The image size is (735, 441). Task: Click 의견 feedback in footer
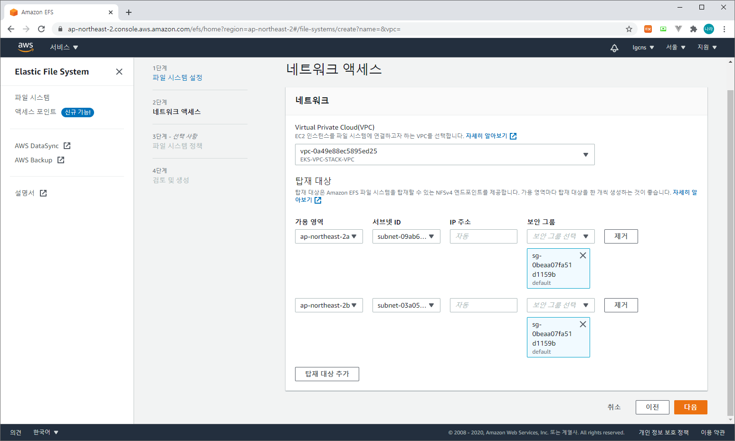click(x=16, y=432)
